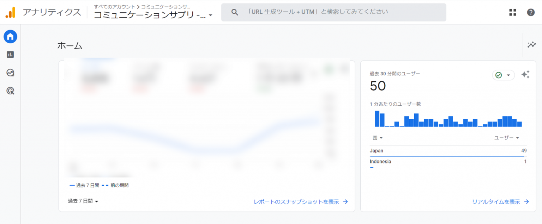Click the Home icon in sidebar
Viewport: 542px width, 224px height.
click(x=10, y=36)
